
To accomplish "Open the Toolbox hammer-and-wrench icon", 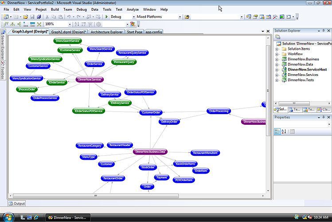I will click(x=275, y=17).
